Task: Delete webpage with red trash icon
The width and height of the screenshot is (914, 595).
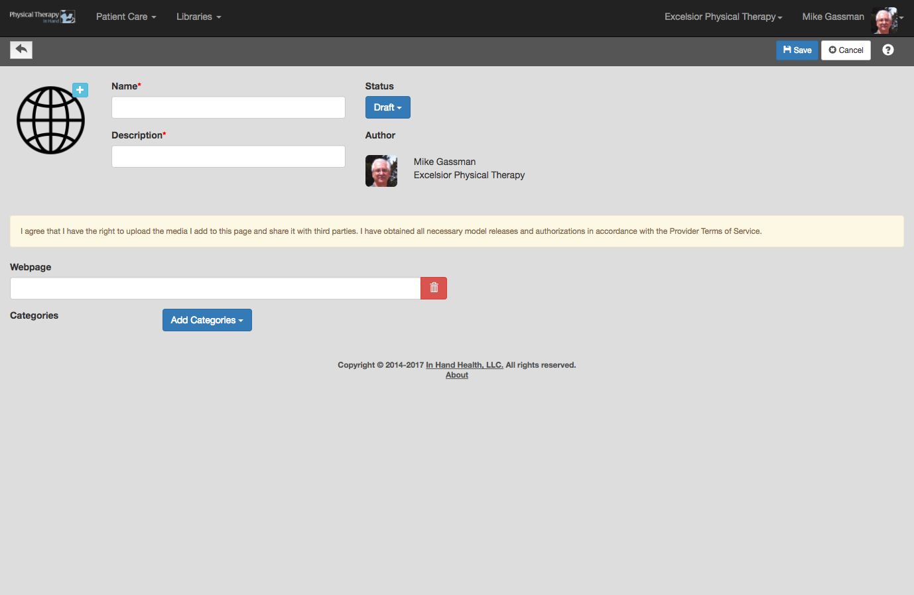Action: click(x=434, y=288)
